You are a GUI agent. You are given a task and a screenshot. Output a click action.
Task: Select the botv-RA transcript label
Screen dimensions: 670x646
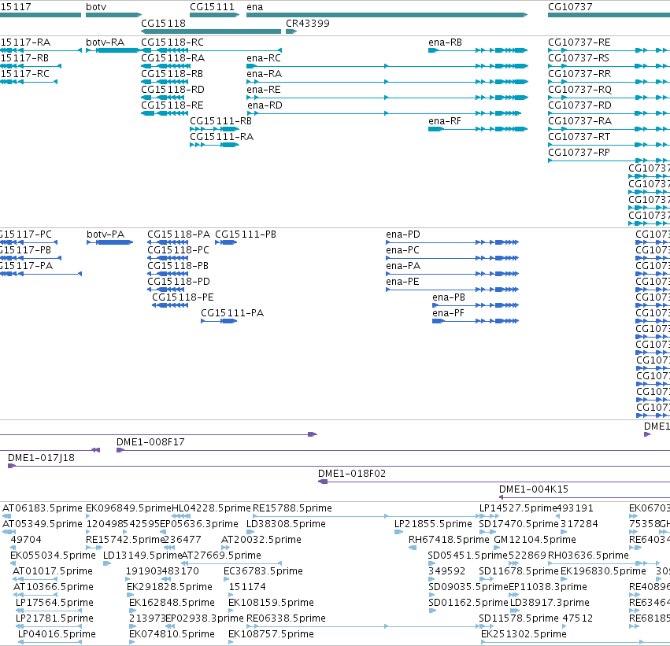pos(105,42)
